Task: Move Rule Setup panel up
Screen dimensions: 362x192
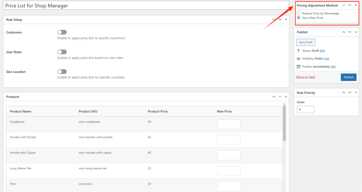Action: tap(274, 19)
